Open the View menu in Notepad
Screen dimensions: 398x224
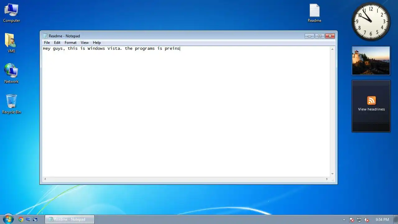85,43
